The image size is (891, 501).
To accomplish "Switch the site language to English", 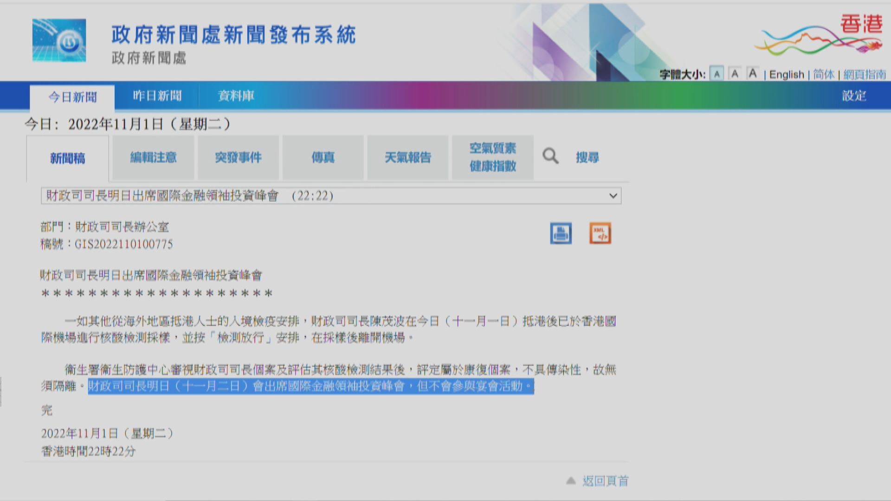I will click(x=786, y=75).
